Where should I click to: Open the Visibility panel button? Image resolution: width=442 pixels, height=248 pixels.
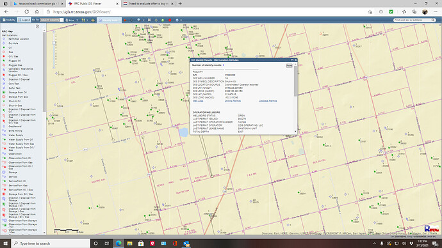point(9,20)
